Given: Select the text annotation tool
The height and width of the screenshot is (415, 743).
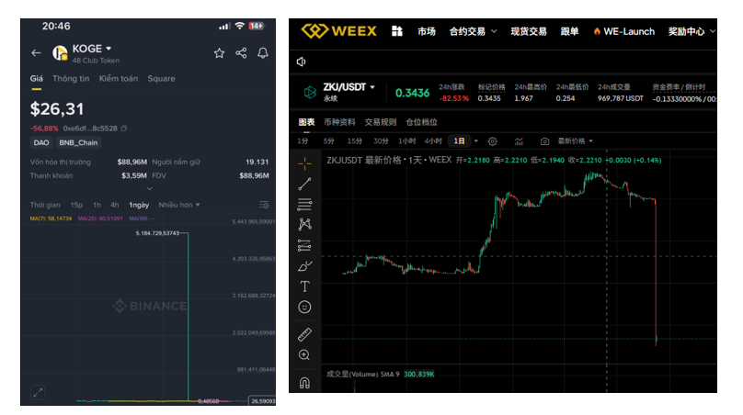Looking at the screenshot, I should (304, 286).
